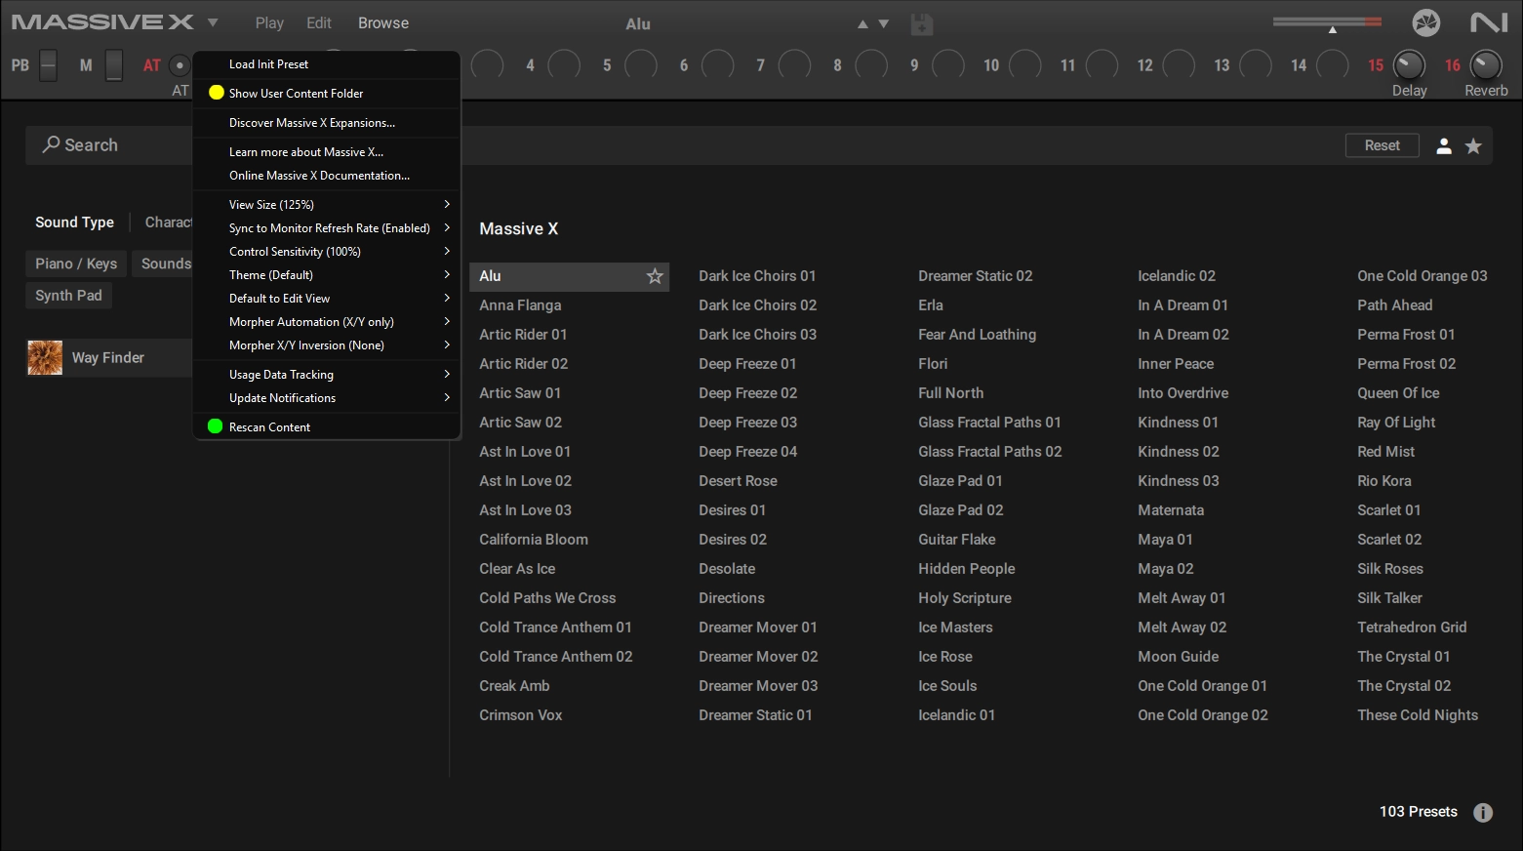Expand View Size (125%) submenu
This screenshot has width=1523, height=851.
(x=327, y=204)
